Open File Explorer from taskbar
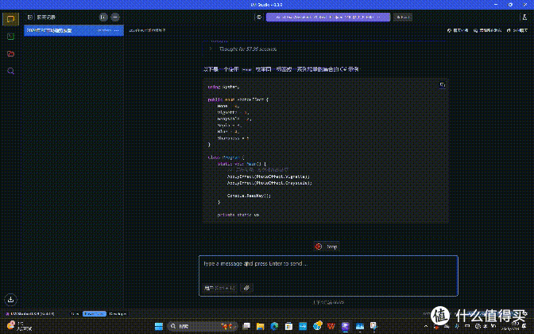Viewport: 534px width, 334px height. pyautogui.click(x=260, y=326)
